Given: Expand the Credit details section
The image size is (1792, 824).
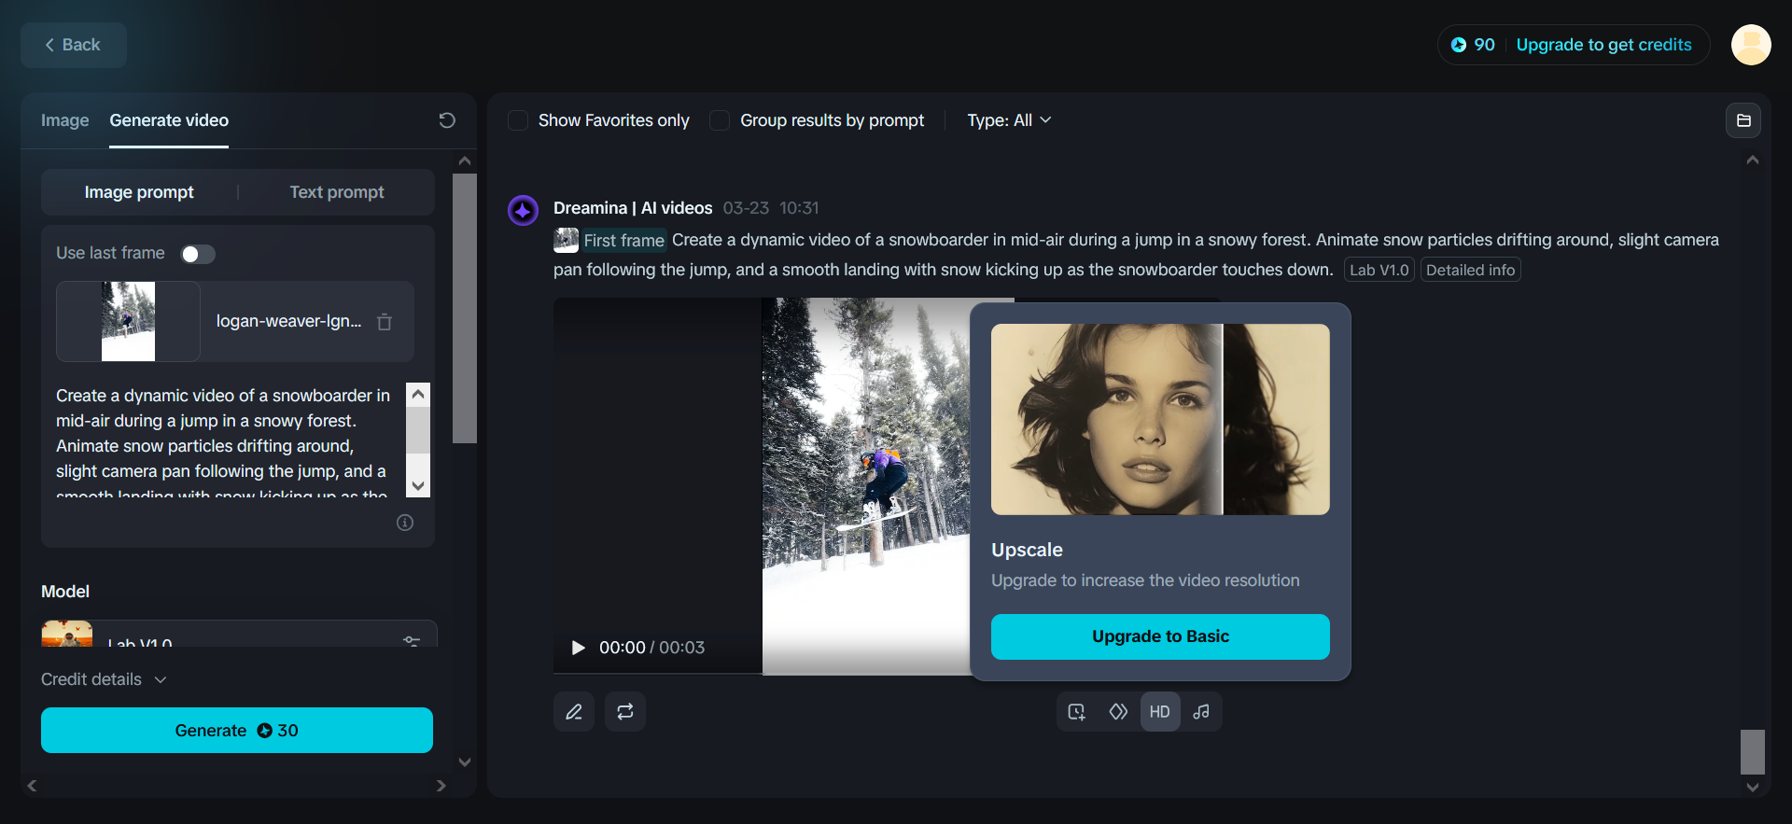Looking at the screenshot, I should point(104,679).
